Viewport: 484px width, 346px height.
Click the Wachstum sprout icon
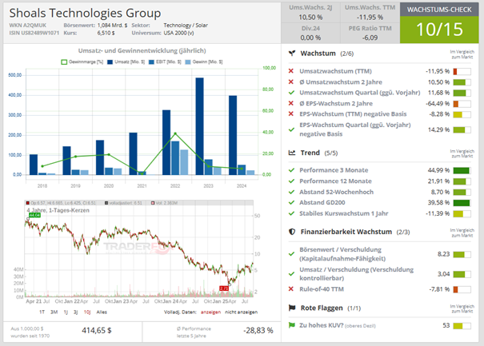point(292,54)
